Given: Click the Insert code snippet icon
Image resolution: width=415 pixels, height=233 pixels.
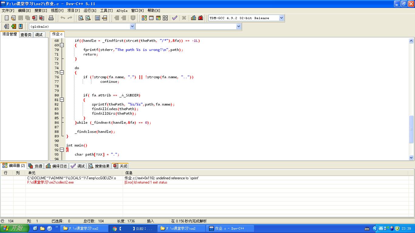Looking at the screenshot, I should (6, 26).
